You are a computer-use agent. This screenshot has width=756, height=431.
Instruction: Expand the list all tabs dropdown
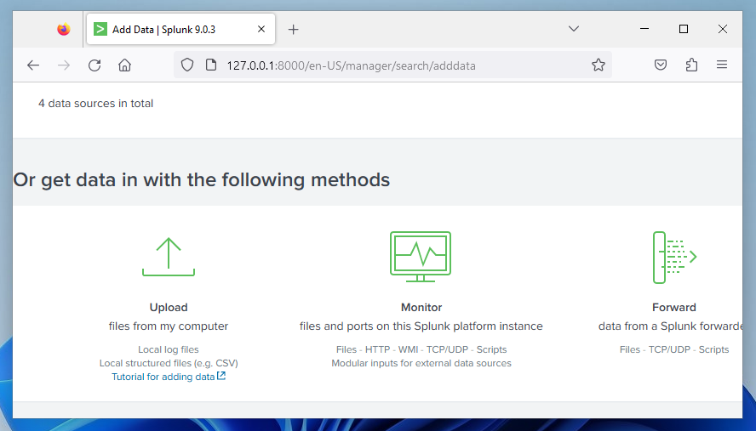coord(573,29)
